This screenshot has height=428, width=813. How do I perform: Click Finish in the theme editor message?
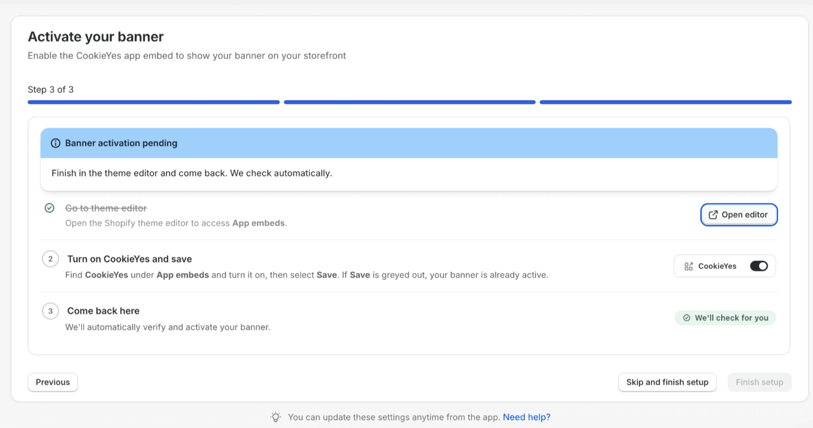192,173
